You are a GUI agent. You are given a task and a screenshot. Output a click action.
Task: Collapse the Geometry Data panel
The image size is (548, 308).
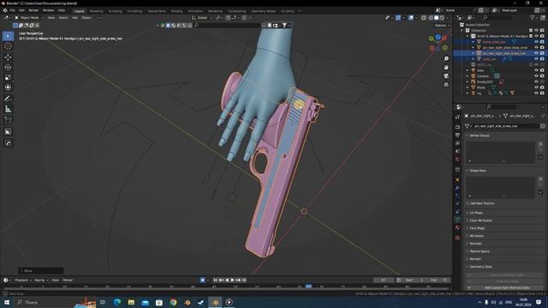(468, 266)
